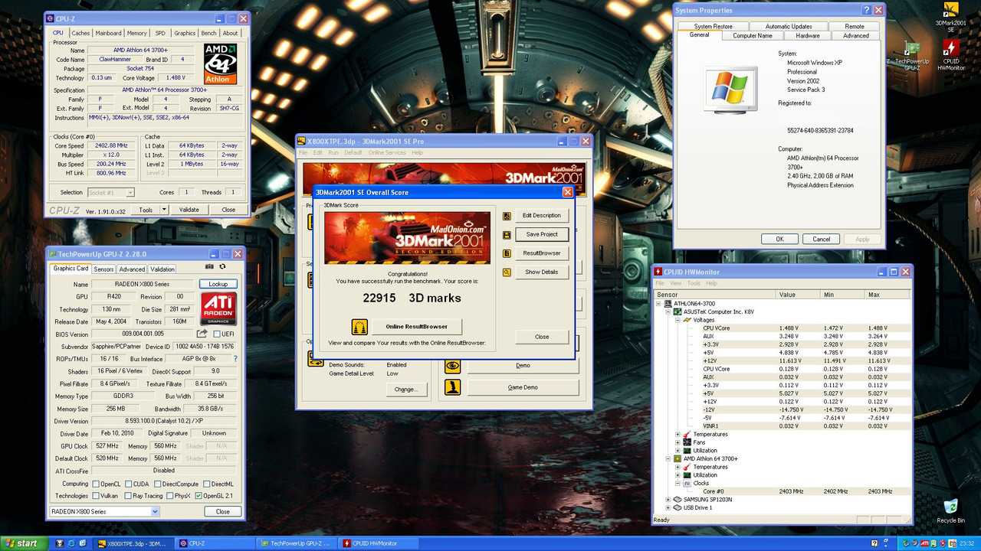Screen dimensions: 981x551
Task: Switch to the Memory tab in CPU-Z
Action: tap(137, 34)
